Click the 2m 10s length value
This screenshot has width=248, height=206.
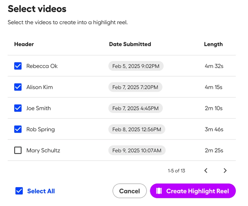(x=213, y=108)
